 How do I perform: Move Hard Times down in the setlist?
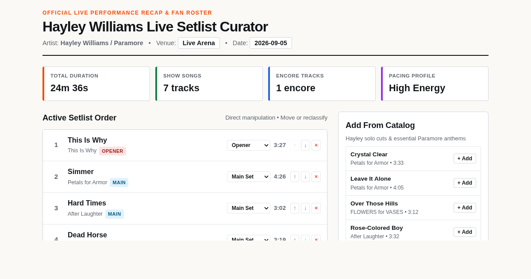pos(305,208)
